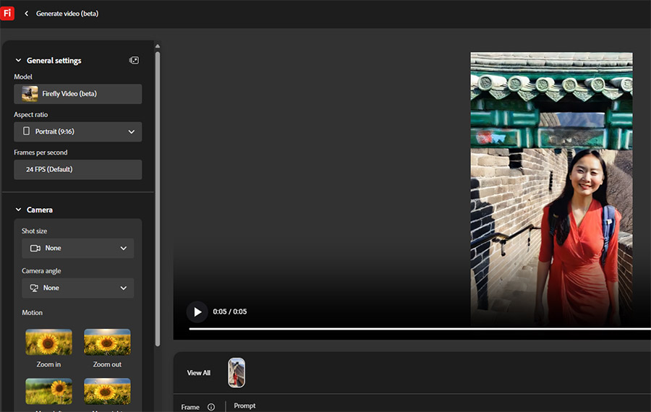Click the View All button

pyautogui.click(x=199, y=373)
